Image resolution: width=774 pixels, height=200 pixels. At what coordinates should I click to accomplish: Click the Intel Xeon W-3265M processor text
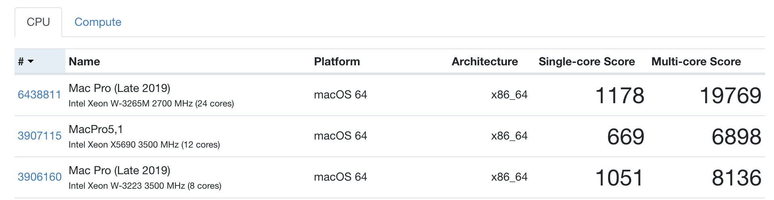pyautogui.click(x=151, y=104)
